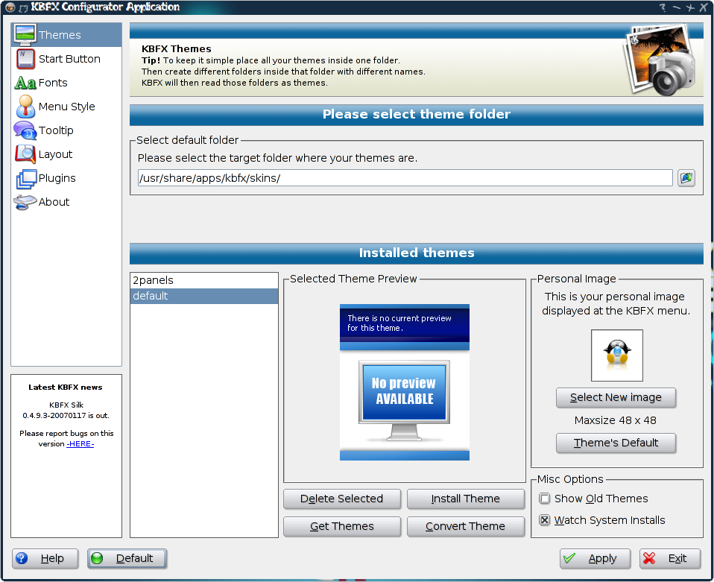Click the About sidebar icon
This screenshot has height=582, width=714.
25,202
